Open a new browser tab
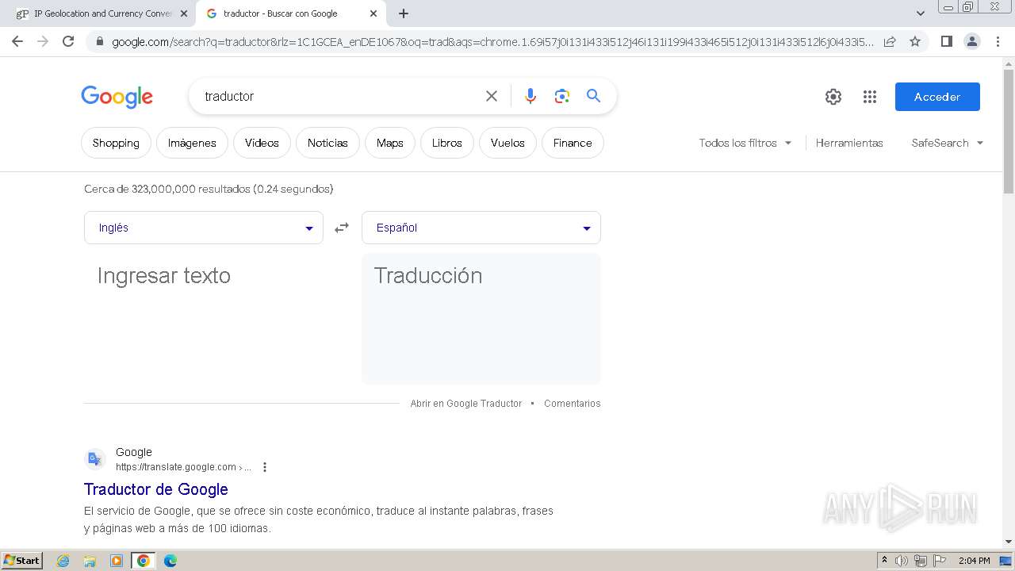This screenshot has height=571, width=1015. (x=404, y=13)
